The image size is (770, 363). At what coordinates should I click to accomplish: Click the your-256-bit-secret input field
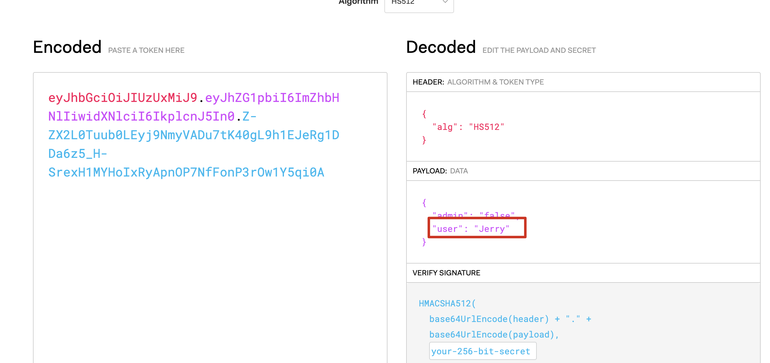click(x=482, y=351)
